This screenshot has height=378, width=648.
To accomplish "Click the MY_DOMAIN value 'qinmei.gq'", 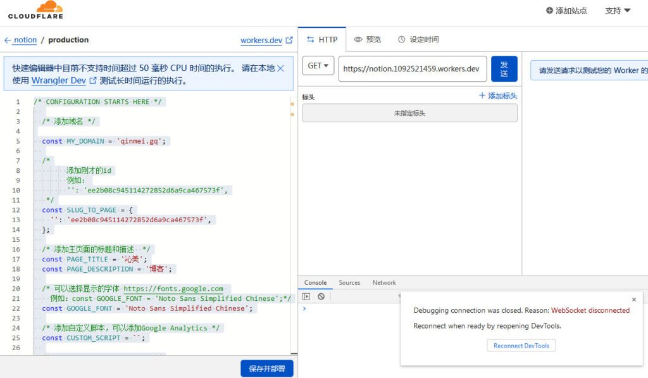I will (139, 141).
